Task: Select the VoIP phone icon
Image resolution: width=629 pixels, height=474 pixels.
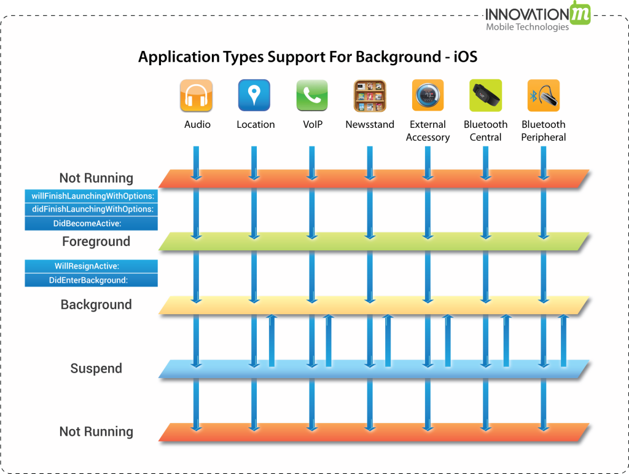Action: pyautogui.click(x=312, y=95)
